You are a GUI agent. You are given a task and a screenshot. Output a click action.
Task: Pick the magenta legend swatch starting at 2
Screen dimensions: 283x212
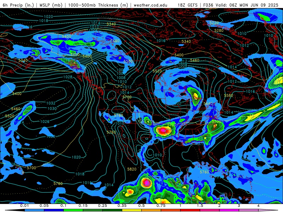tap(229, 210)
